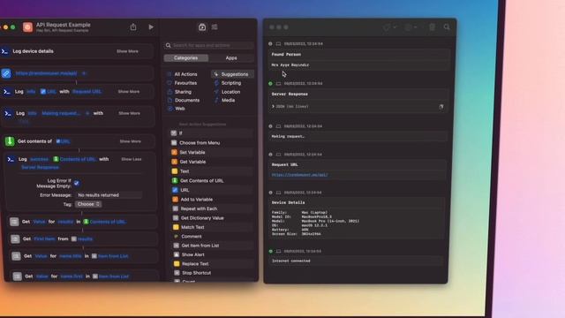
Task: Add the Get Dictionary Value action
Action: 212,218
